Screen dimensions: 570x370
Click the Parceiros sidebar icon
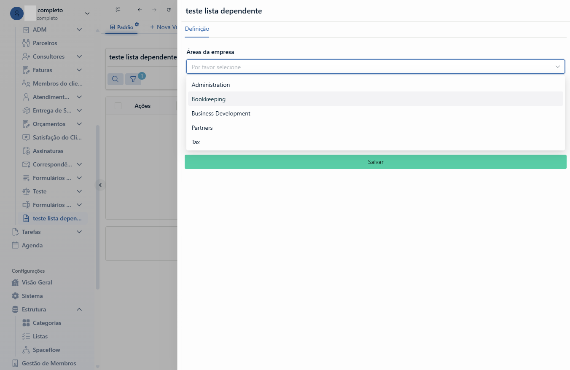[x=26, y=43]
